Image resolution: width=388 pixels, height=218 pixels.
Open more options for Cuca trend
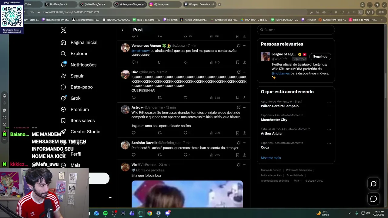click(x=329, y=143)
